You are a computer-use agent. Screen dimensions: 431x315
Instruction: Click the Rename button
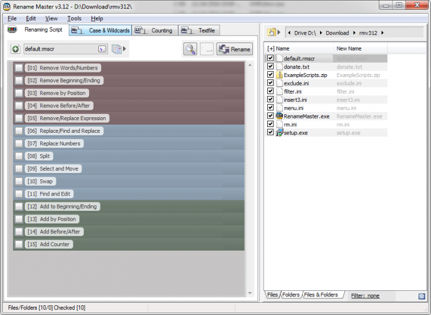pyautogui.click(x=234, y=49)
